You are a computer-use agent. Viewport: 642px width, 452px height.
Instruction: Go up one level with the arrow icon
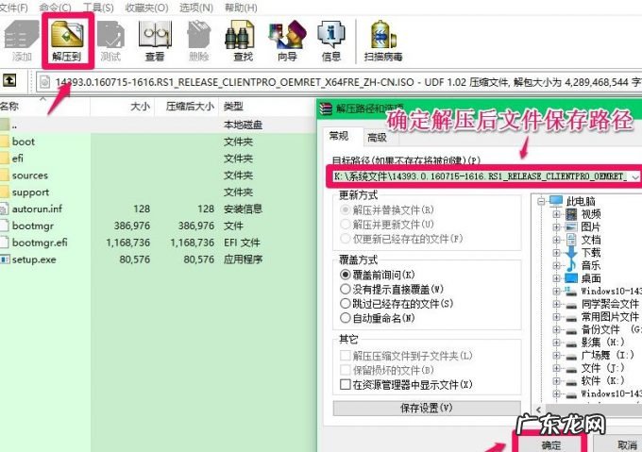pos(9,80)
